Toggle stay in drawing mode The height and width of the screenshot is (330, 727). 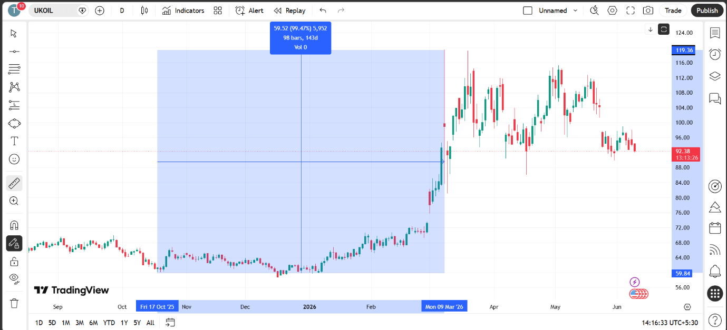pos(14,243)
